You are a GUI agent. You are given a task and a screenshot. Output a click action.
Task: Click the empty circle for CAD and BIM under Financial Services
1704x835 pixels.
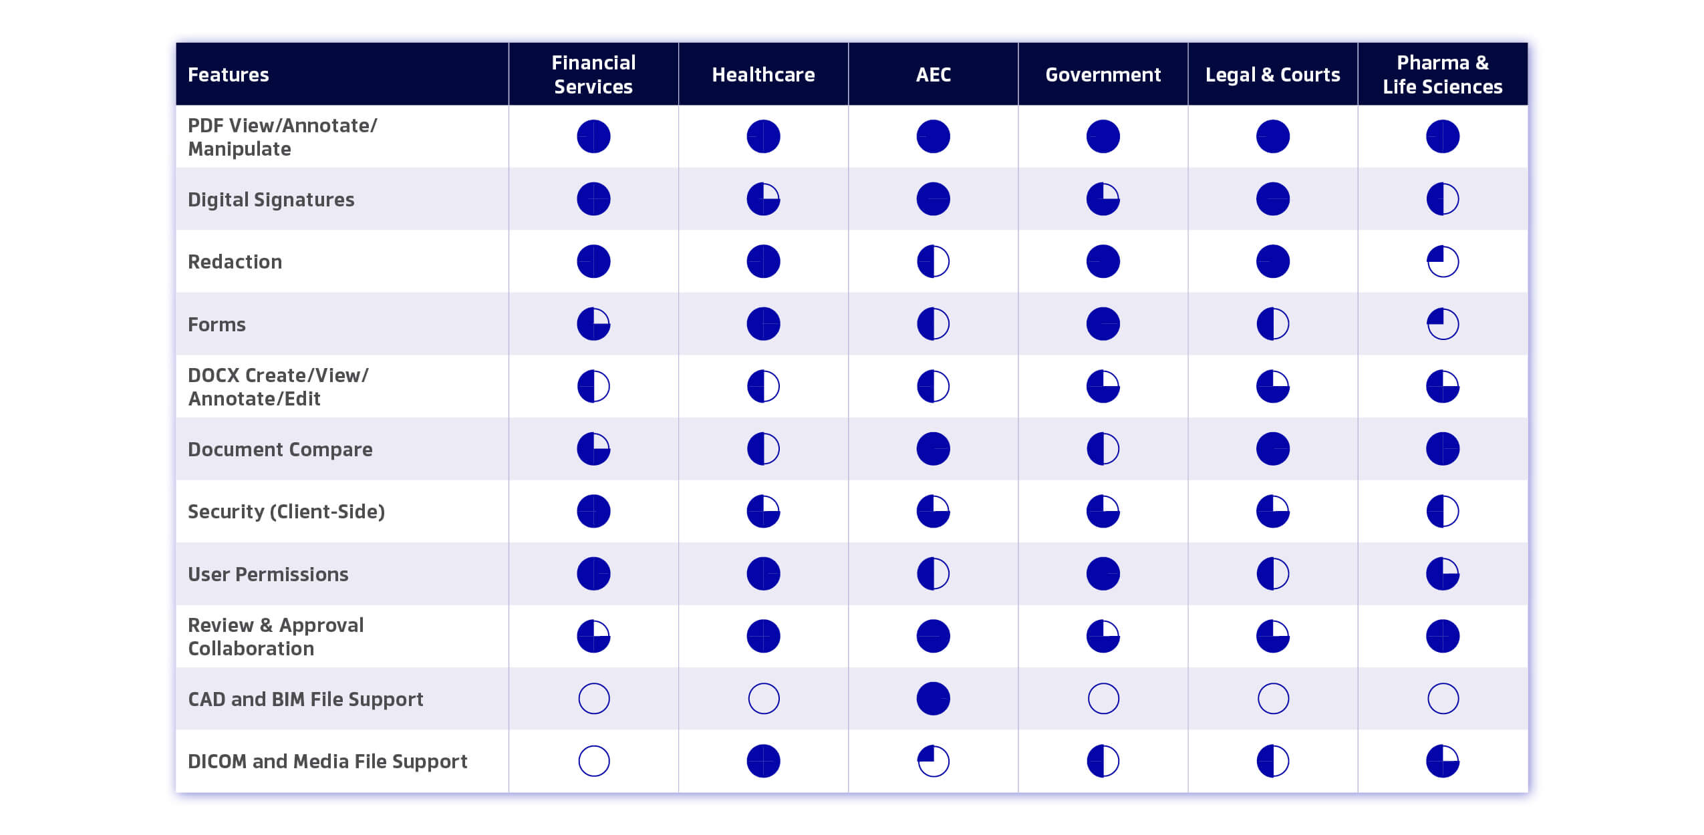[593, 699]
